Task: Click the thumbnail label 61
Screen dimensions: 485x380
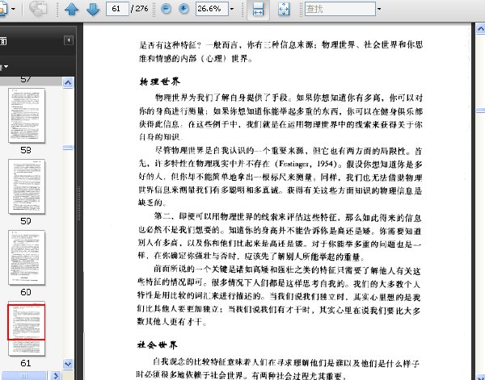Action: point(26,363)
